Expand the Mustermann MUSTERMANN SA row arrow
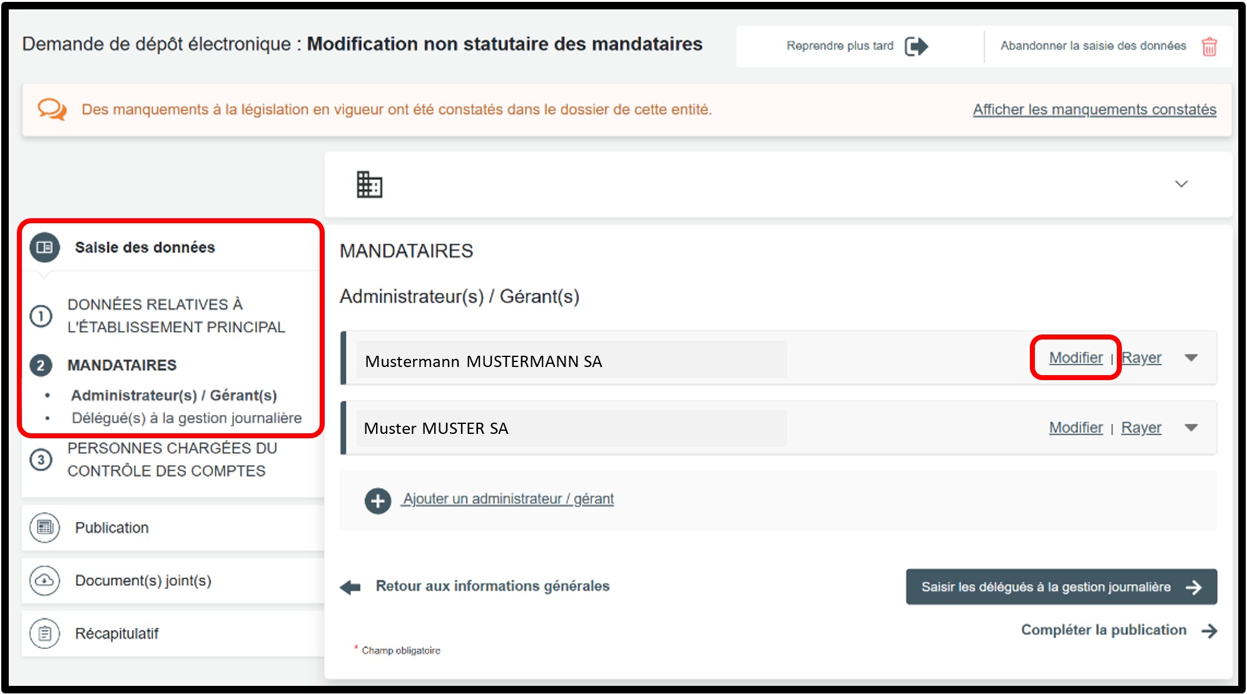Viewport: 1247px width, 694px height. 1191,358
